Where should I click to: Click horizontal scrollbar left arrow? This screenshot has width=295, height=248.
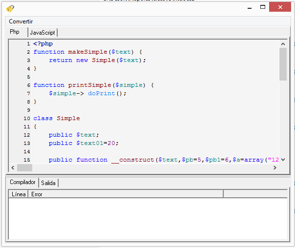pyautogui.click(x=13, y=167)
